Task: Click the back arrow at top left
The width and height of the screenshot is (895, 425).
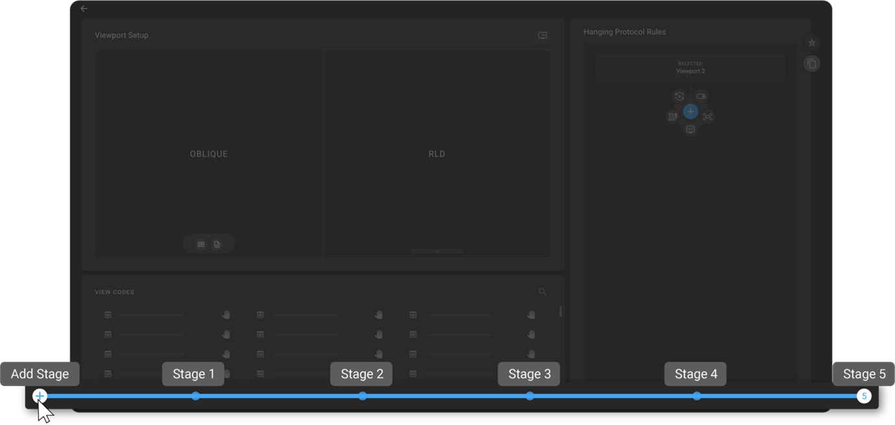Action: (x=84, y=8)
